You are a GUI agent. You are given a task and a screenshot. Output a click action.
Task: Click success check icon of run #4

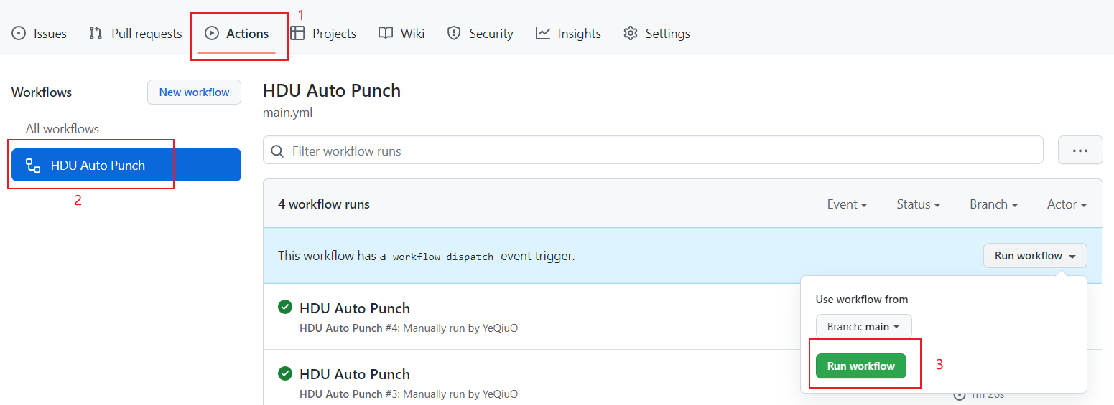click(285, 308)
